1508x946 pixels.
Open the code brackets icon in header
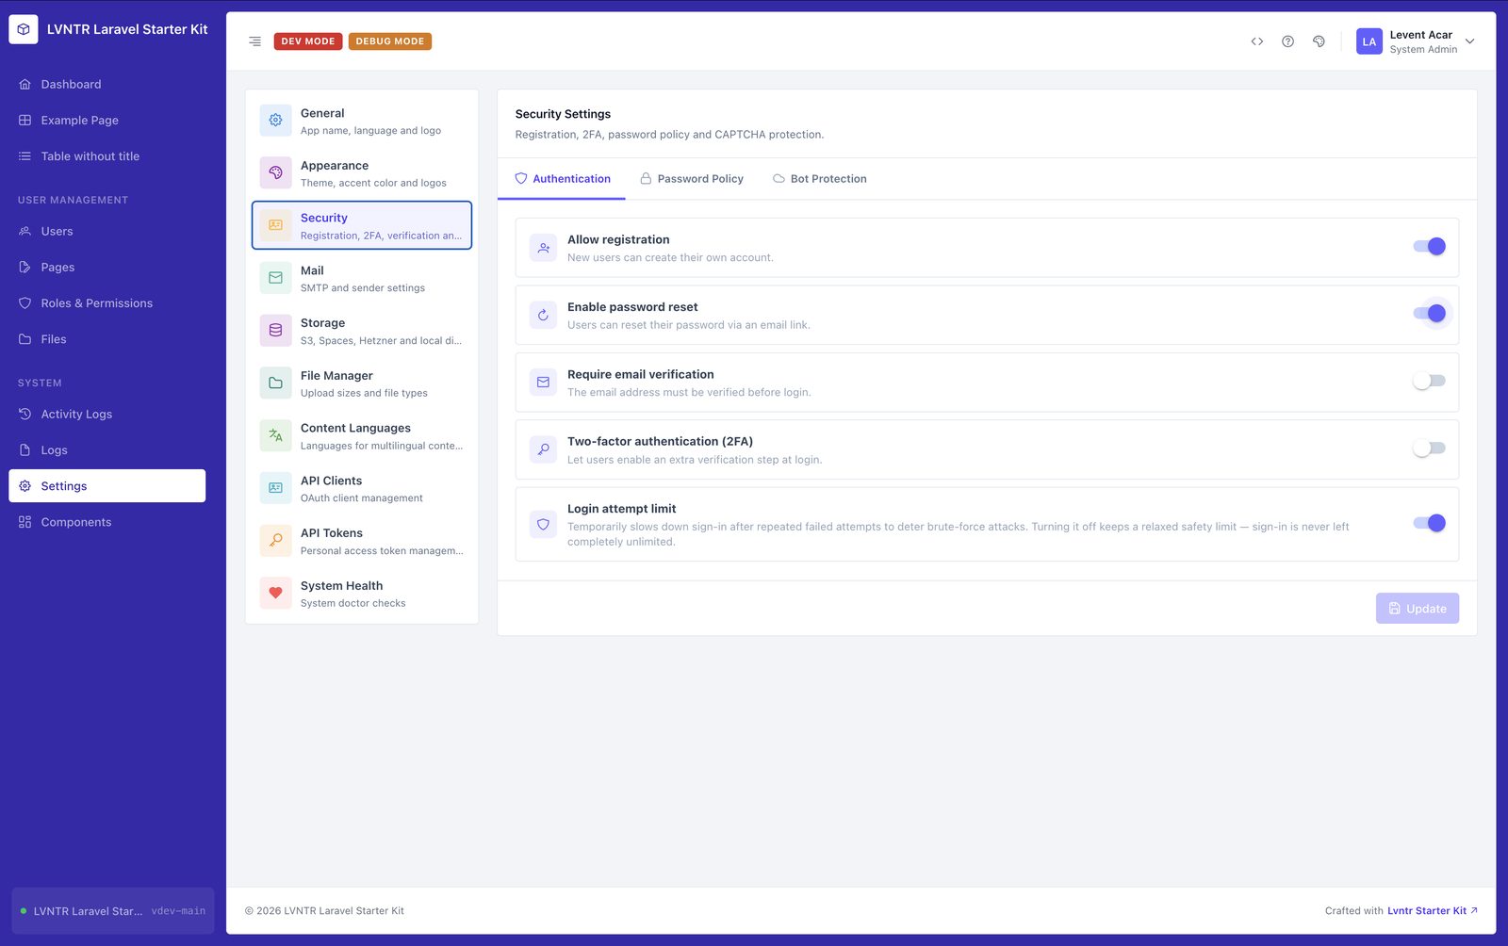tap(1256, 41)
